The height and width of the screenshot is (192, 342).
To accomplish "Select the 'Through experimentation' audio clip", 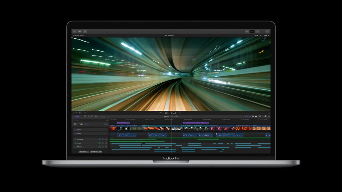I will click(x=158, y=135).
